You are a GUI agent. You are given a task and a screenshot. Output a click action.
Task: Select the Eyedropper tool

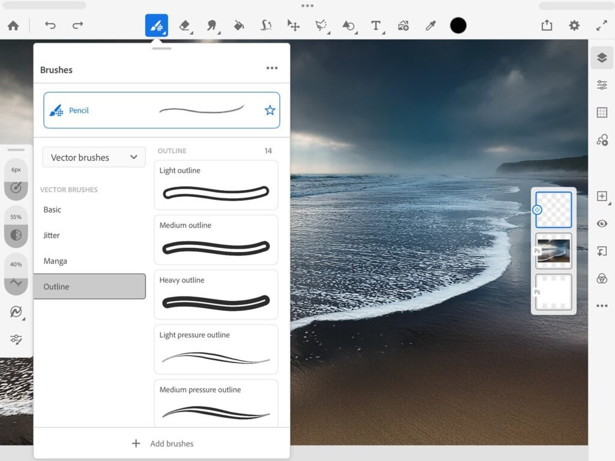pos(431,26)
